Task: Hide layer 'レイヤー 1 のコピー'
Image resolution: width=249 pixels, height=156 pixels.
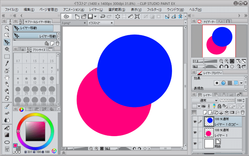Action: tap(195, 122)
